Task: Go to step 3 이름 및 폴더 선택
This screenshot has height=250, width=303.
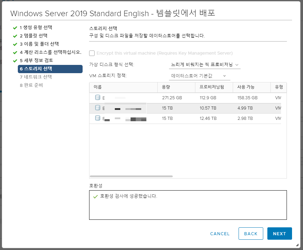Action: point(39,44)
